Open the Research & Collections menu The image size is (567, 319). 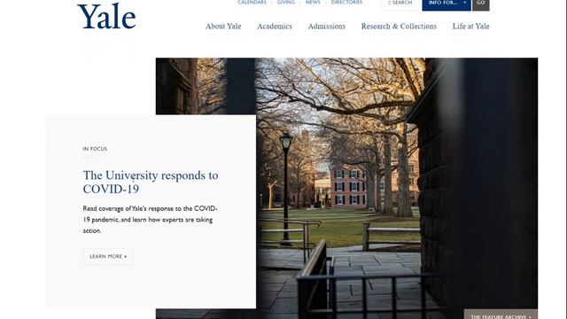point(399,27)
